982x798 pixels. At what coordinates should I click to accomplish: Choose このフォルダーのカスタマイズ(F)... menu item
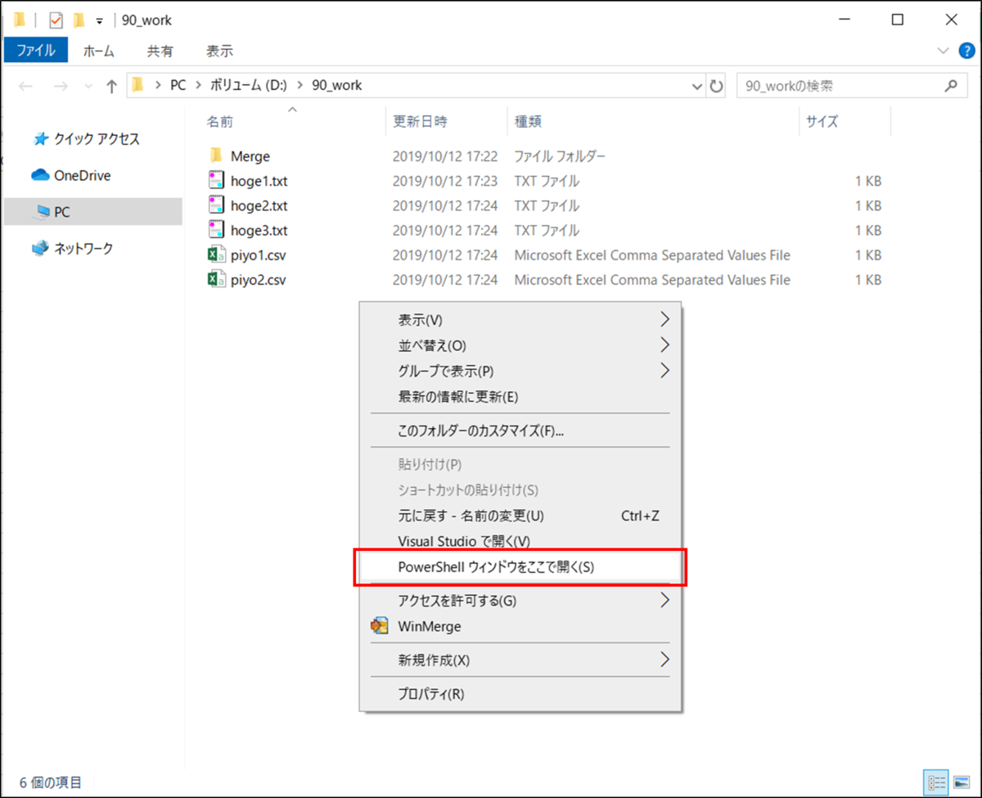pos(520,431)
